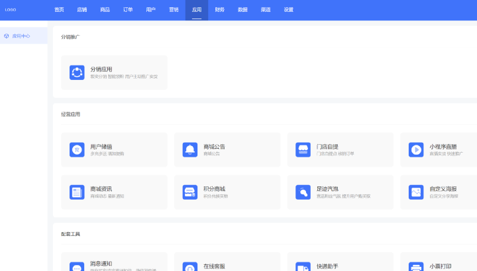
Task: Go to the 设置 menu
Action: 289,10
